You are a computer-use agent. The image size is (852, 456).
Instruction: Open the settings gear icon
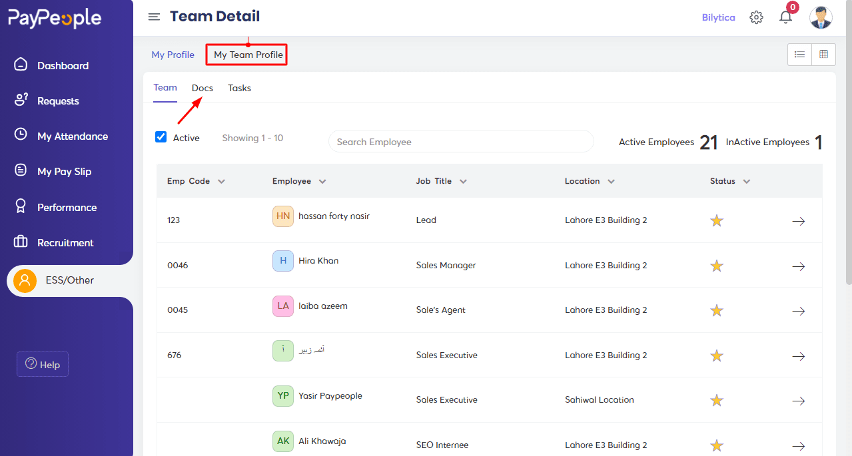(756, 17)
